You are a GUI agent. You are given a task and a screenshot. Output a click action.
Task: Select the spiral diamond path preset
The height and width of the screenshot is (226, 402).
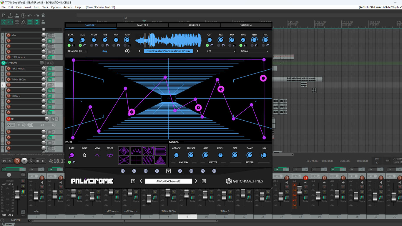(124, 151)
